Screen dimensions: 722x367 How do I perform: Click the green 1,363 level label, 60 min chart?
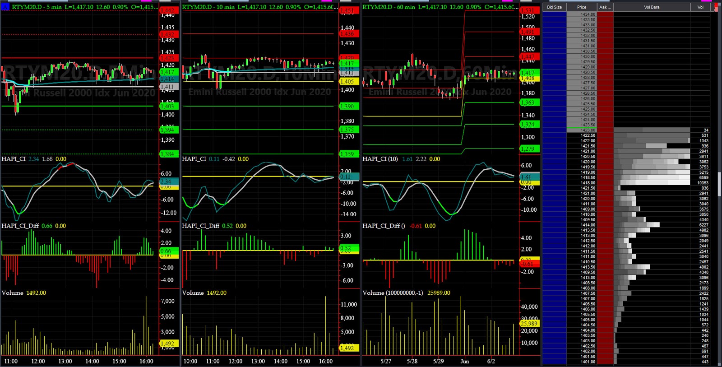[x=529, y=103]
